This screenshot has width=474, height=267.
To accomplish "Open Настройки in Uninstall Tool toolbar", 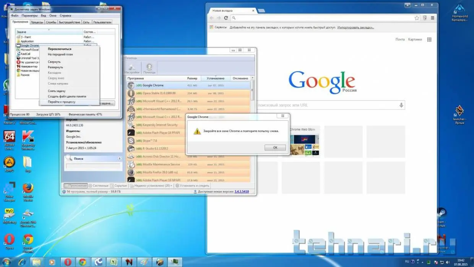I will [132, 68].
